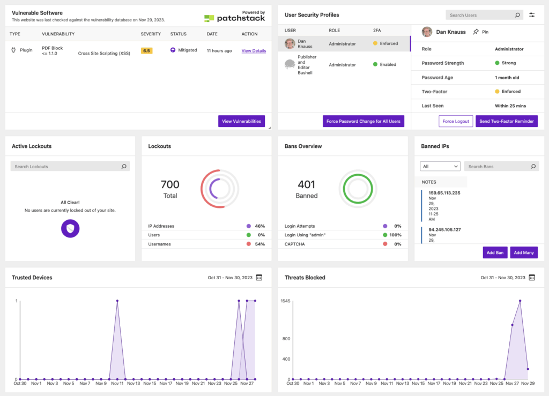This screenshot has width=549, height=396.
Task: Click the CAPTCHA row in Bans Overview
Action: (343, 244)
